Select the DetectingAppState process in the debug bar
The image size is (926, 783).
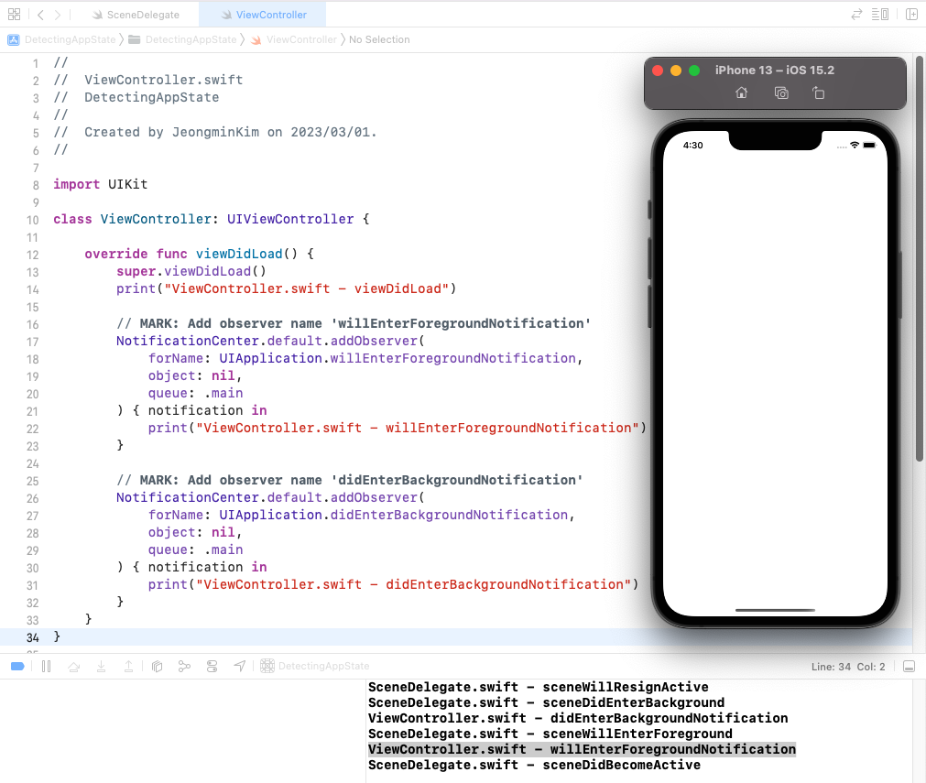click(315, 666)
